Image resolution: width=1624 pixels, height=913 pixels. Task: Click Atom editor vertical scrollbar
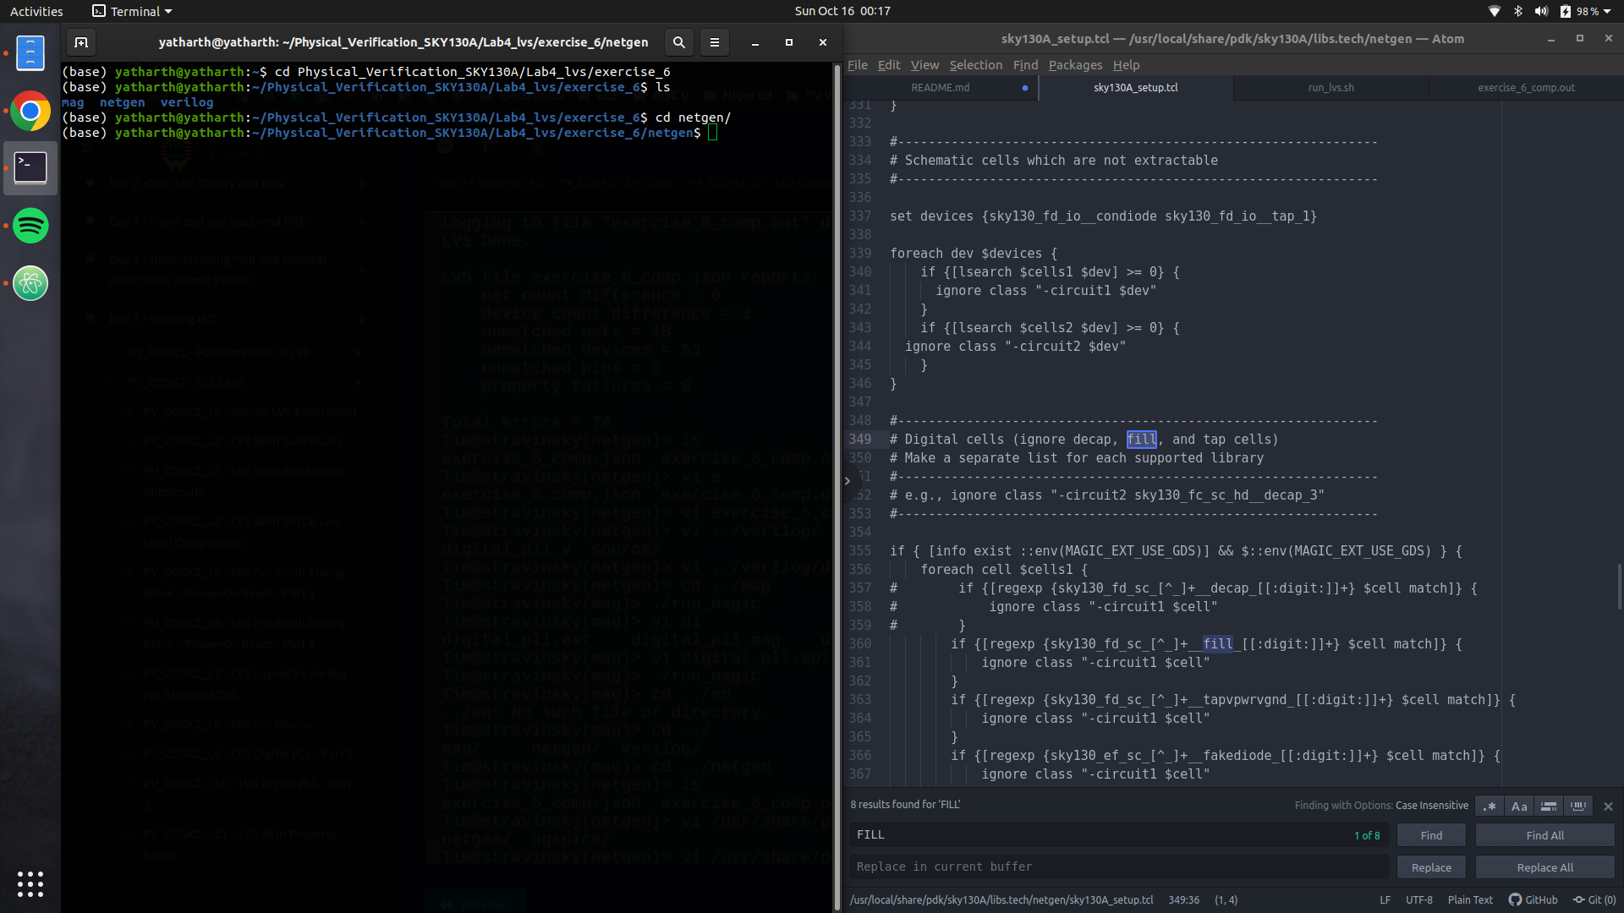[1619, 586]
